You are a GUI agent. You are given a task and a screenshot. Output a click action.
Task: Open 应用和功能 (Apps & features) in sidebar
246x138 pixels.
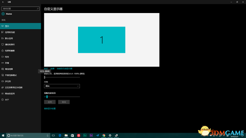pos(20,32)
